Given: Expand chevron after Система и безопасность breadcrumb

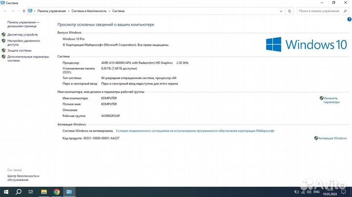Looking at the screenshot, I should 110,11.
